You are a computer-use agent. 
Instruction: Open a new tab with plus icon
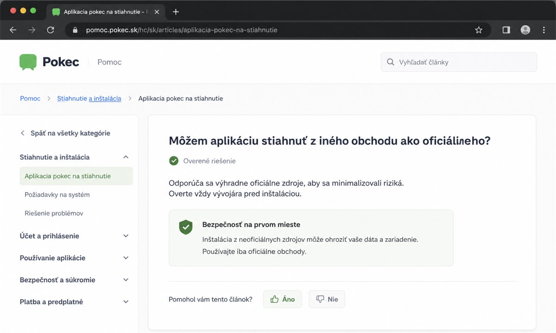(x=176, y=12)
